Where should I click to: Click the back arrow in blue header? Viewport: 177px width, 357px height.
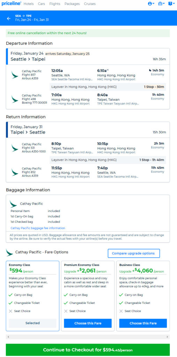(x=9, y=18)
